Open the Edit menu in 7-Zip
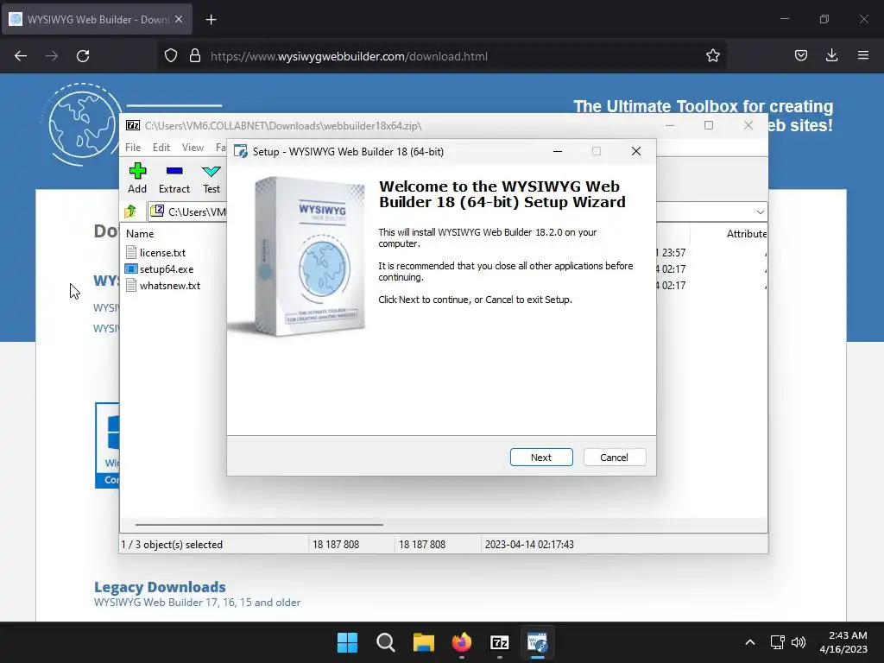Viewport: 884px width, 663px height. coord(161,147)
